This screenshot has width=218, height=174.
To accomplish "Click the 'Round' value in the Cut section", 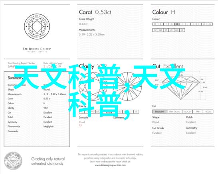I will pos(156,122).
